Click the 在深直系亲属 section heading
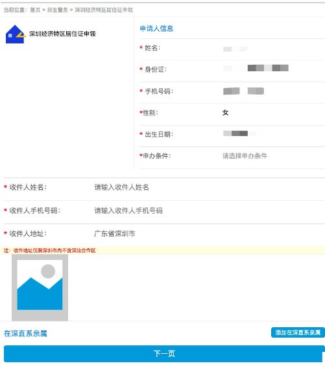 pos(25,334)
